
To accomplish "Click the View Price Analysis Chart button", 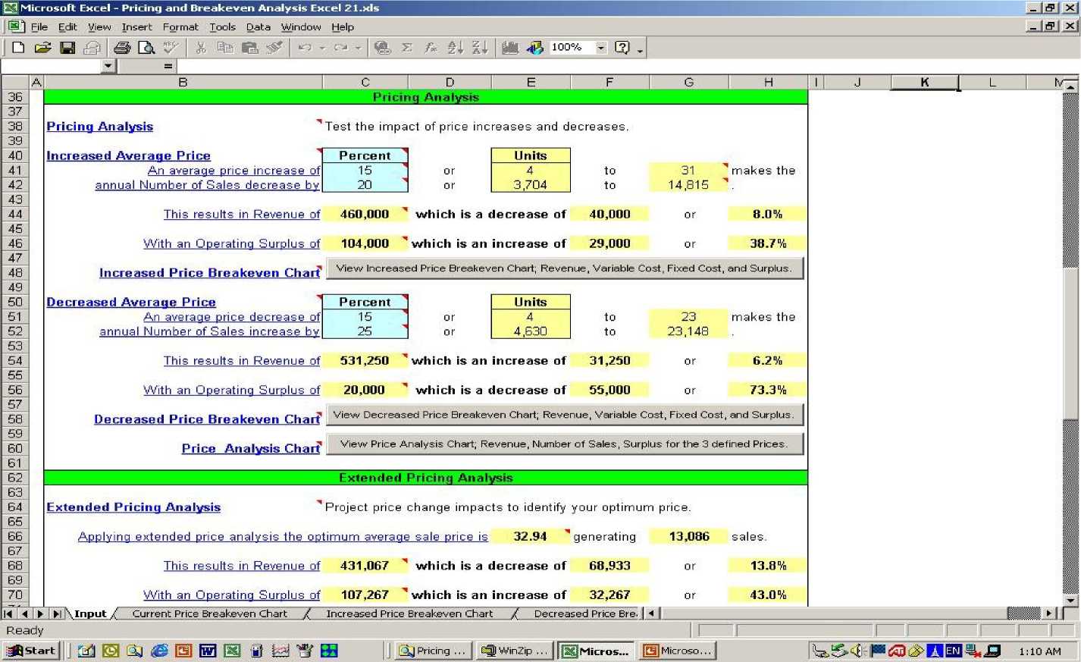I will [564, 444].
